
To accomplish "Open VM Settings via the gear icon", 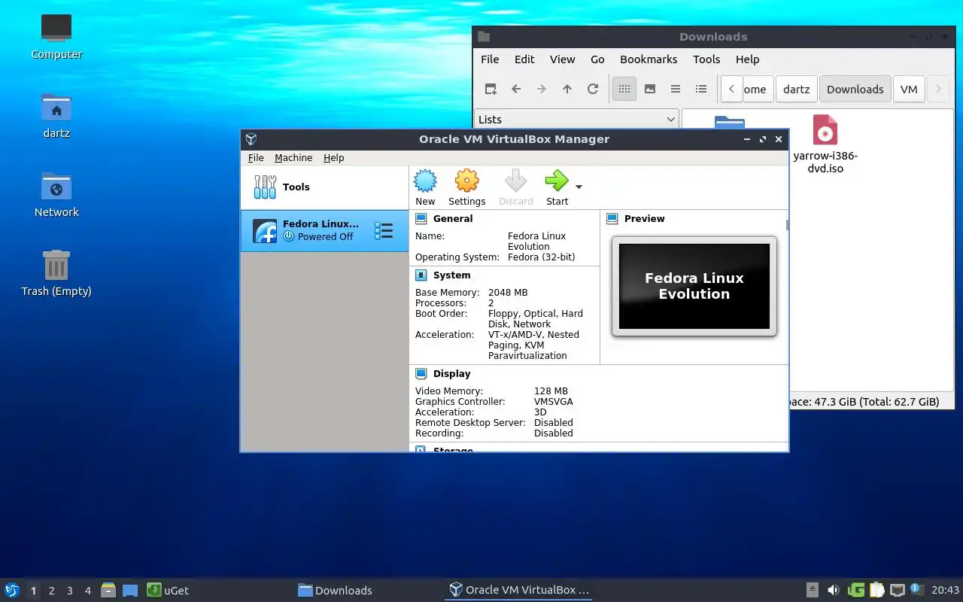I will [x=466, y=181].
